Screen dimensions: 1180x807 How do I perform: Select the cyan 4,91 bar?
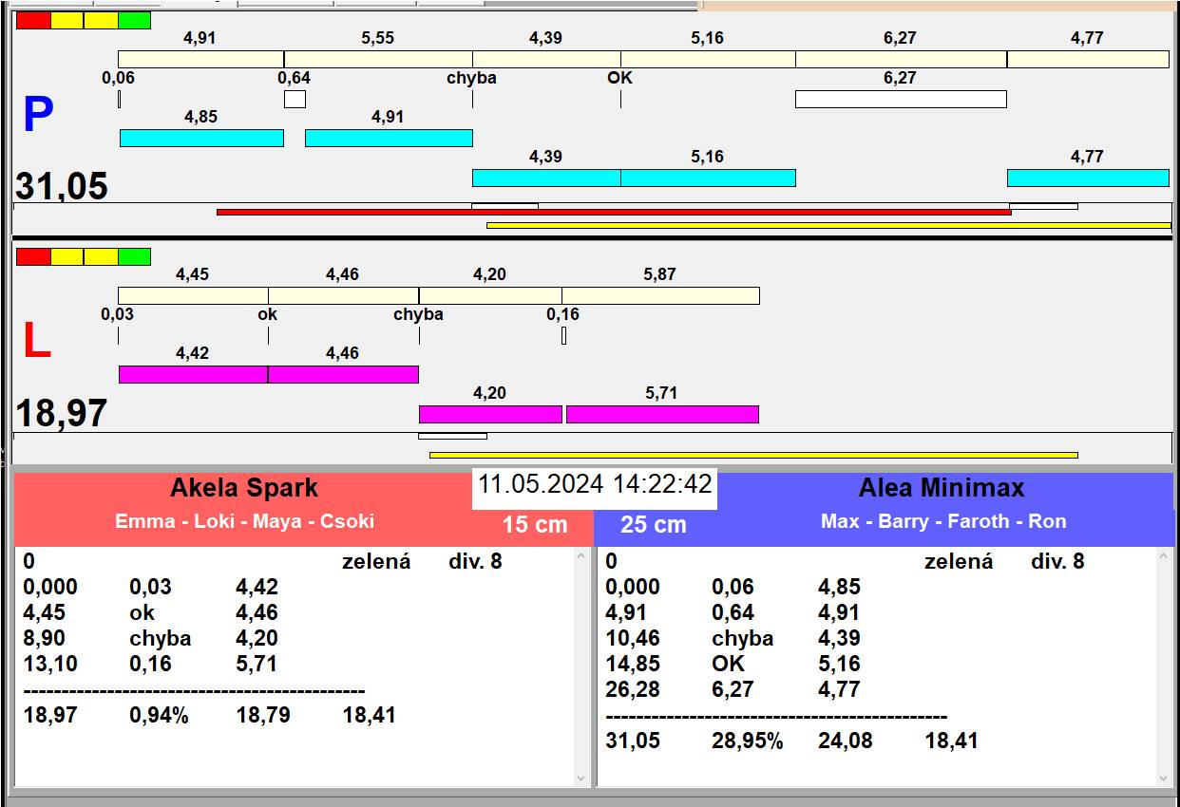tap(389, 138)
